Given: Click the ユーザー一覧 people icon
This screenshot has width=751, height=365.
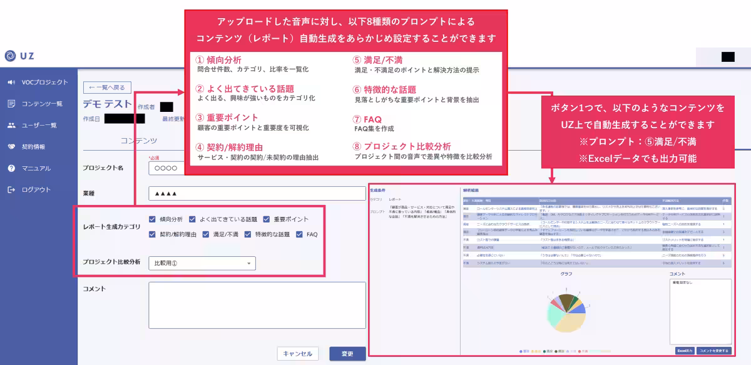Looking at the screenshot, I should coord(11,125).
